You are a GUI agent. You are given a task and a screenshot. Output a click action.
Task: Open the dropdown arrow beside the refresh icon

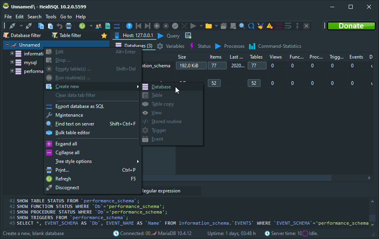click(91, 26)
